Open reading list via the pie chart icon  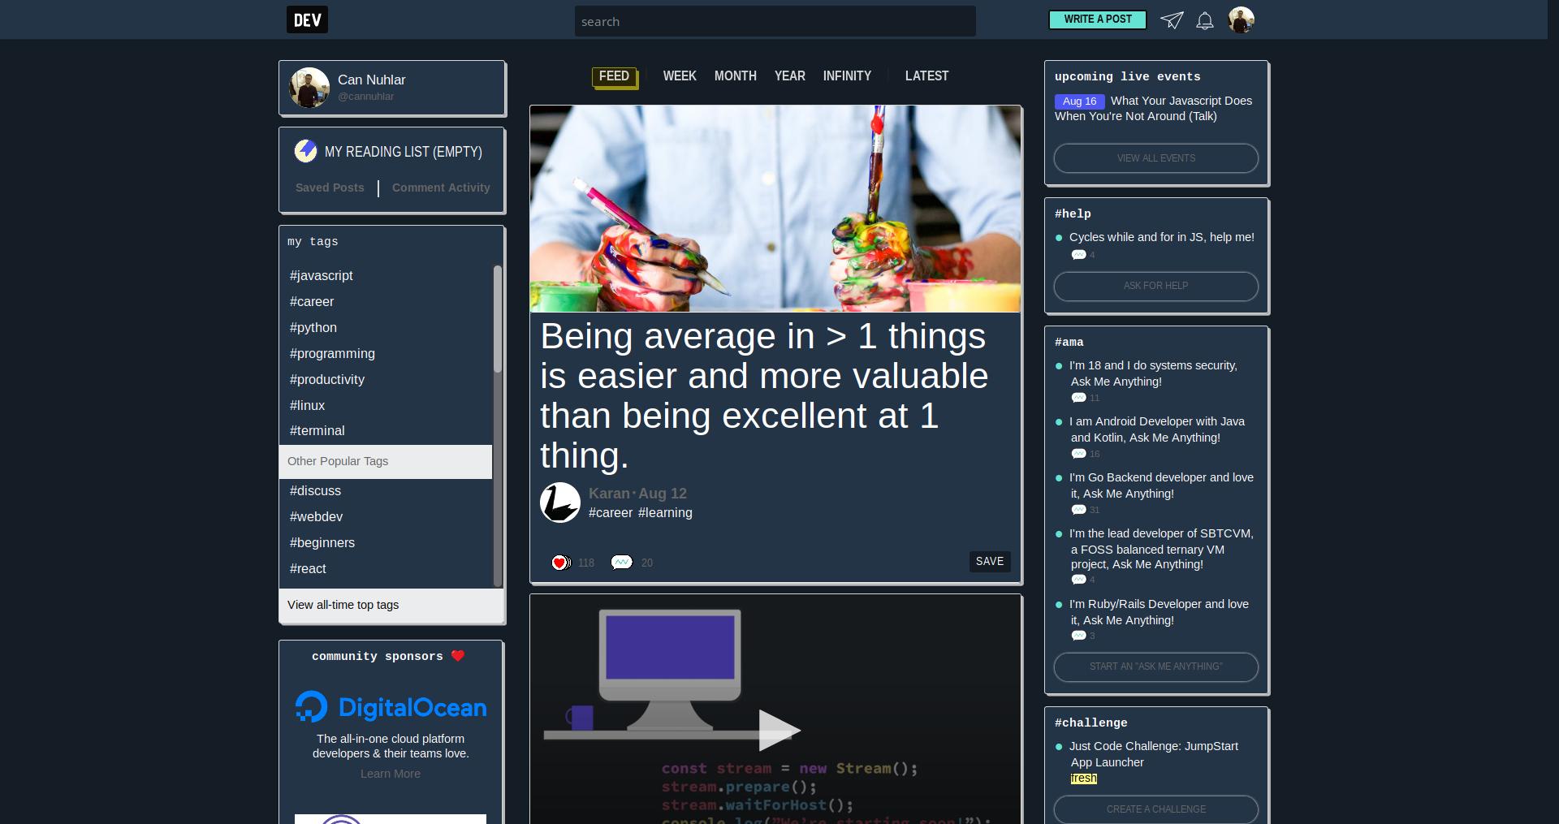[306, 151]
